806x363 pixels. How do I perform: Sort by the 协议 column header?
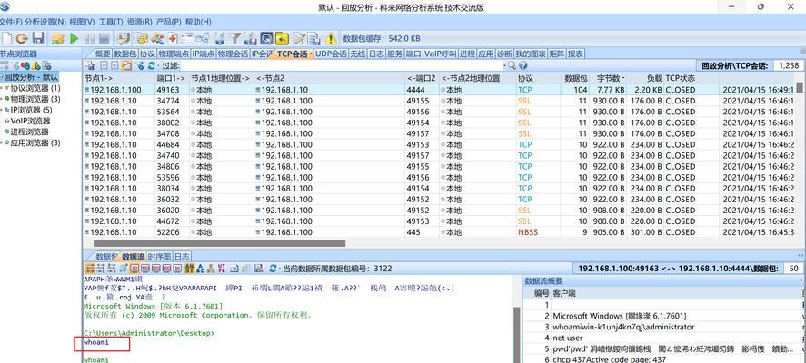pos(538,79)
